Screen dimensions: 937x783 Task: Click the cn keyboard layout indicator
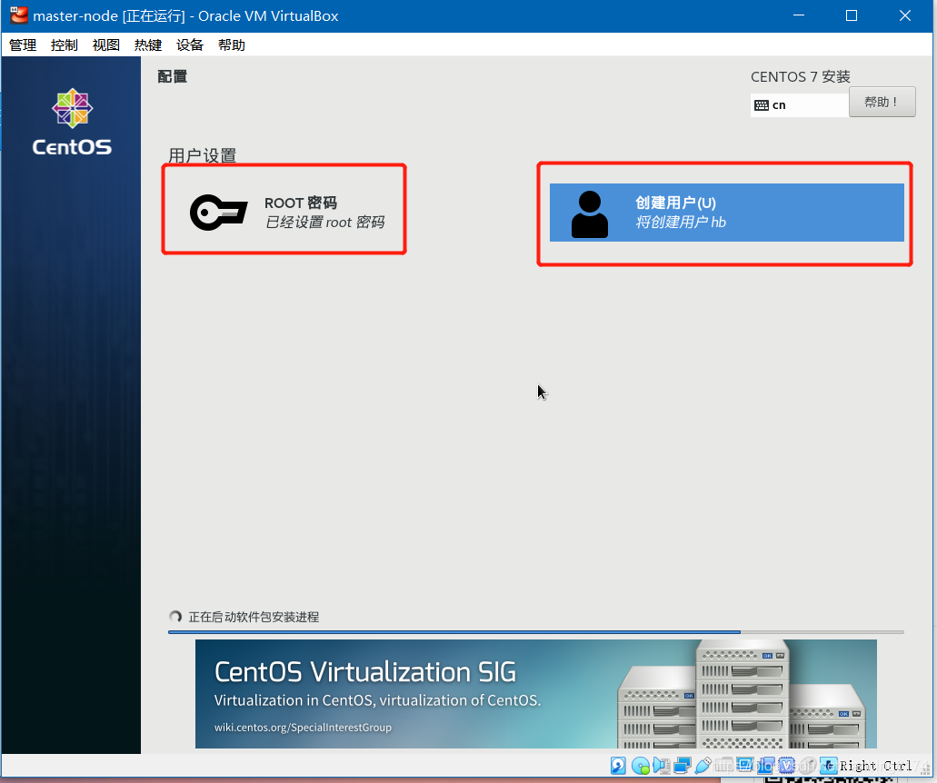coord(800,105)
